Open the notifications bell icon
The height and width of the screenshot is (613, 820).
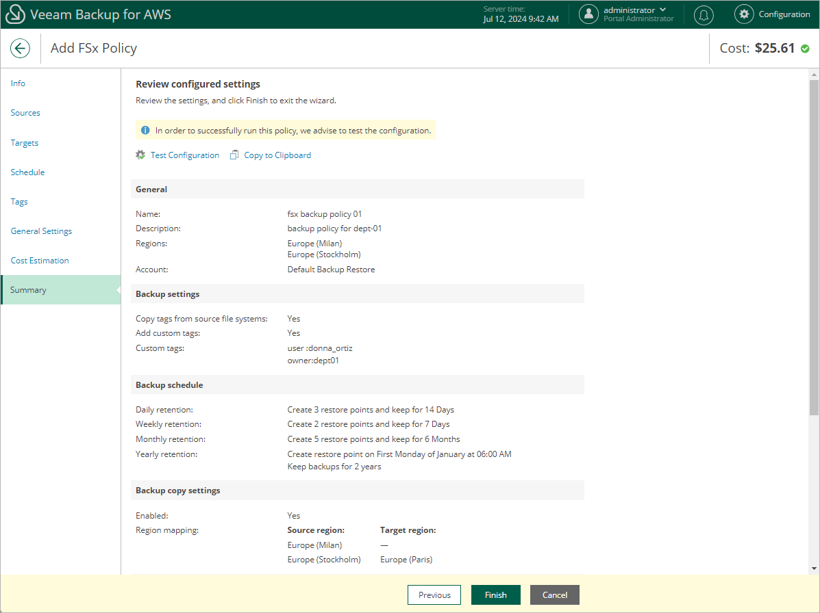[704, 14]
